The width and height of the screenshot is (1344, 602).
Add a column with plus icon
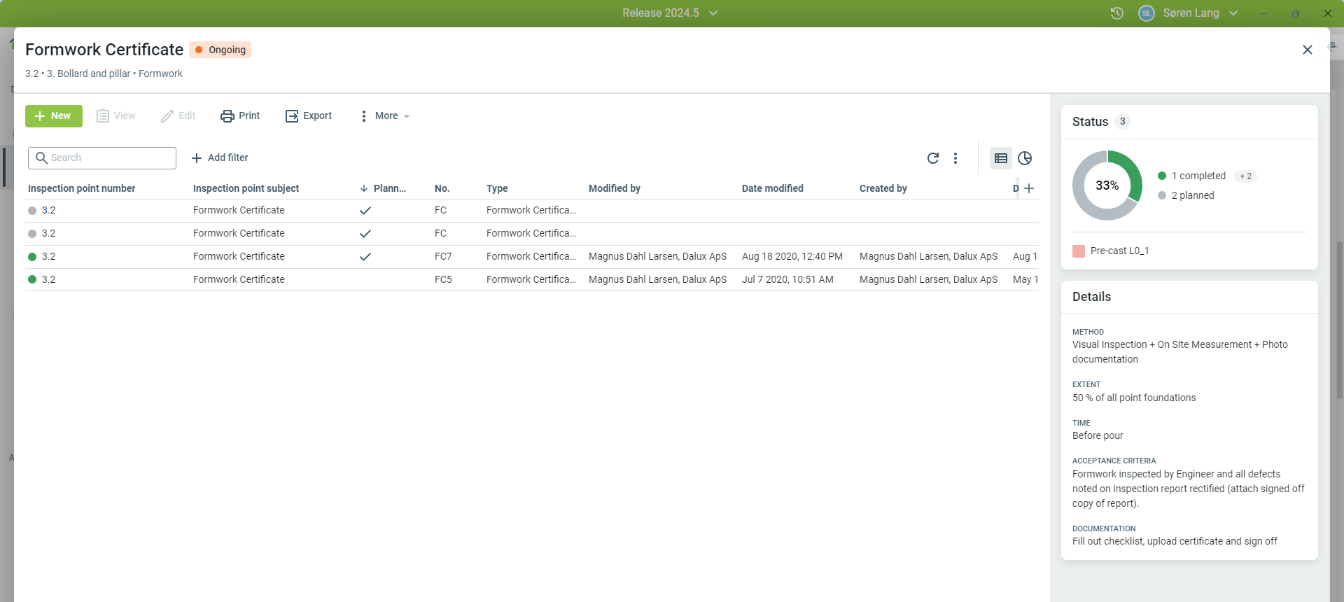(1029, 188)
